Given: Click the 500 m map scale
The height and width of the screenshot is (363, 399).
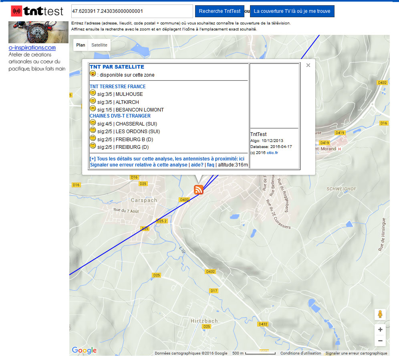Looking at the screenshot, I should point(254,353).
